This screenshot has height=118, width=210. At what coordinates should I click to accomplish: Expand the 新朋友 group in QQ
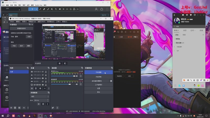click(174, 39)
